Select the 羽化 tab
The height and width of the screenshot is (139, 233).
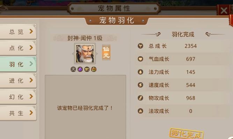(x=18, y=64)
